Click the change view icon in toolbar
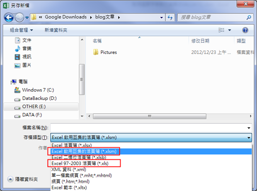The width and height of the screenshot is (257, 191). tap(221, 30)
